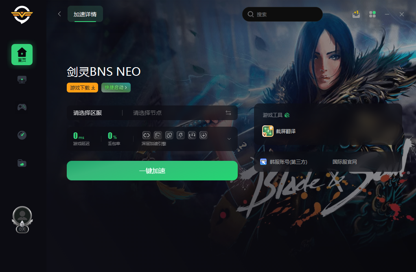Open the 首页 home sidebar icon
This screenshot has width=416, height=272.
[22, 55]
